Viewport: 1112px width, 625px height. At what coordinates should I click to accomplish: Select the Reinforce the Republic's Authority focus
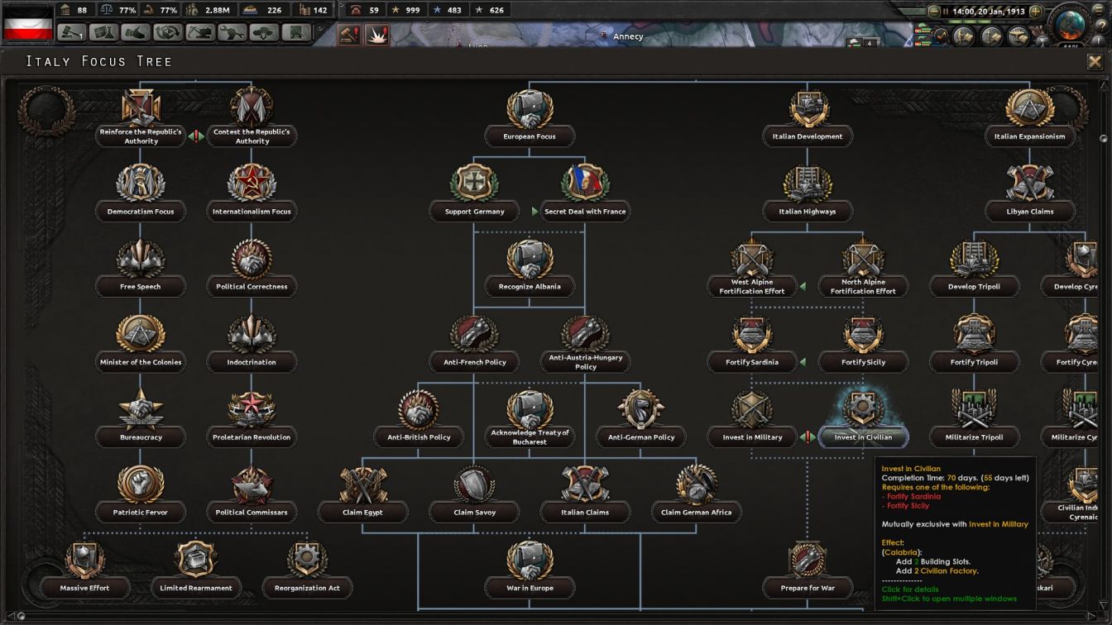tap(141, 118)
